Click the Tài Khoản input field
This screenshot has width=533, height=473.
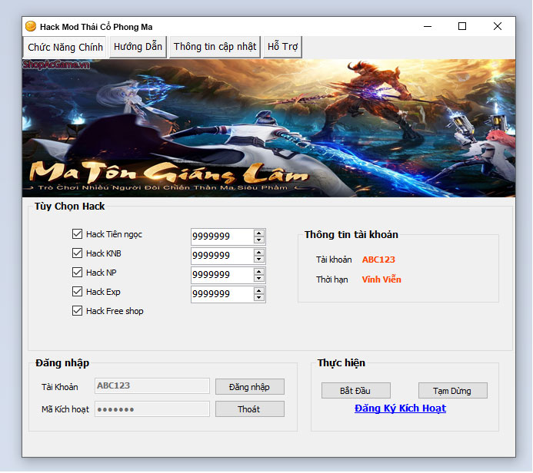[152, 385]
